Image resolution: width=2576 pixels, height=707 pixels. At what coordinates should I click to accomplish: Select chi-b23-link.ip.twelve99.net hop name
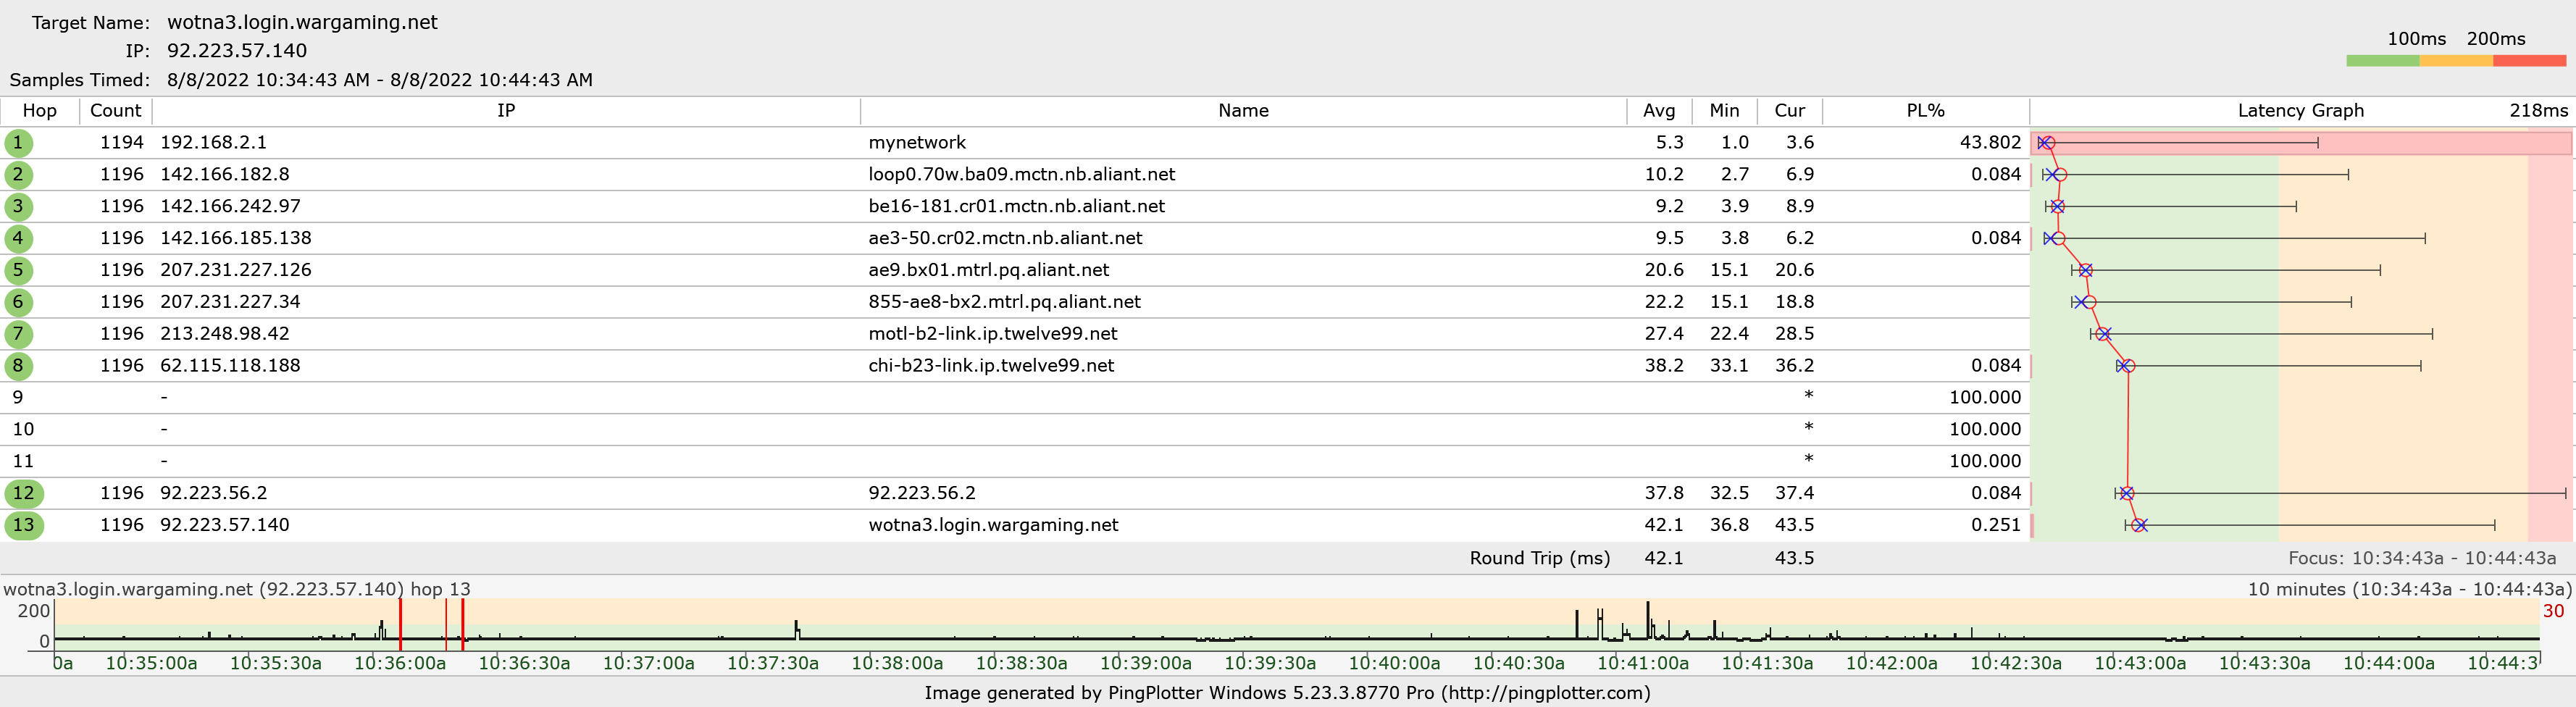(x=991, y=366)
